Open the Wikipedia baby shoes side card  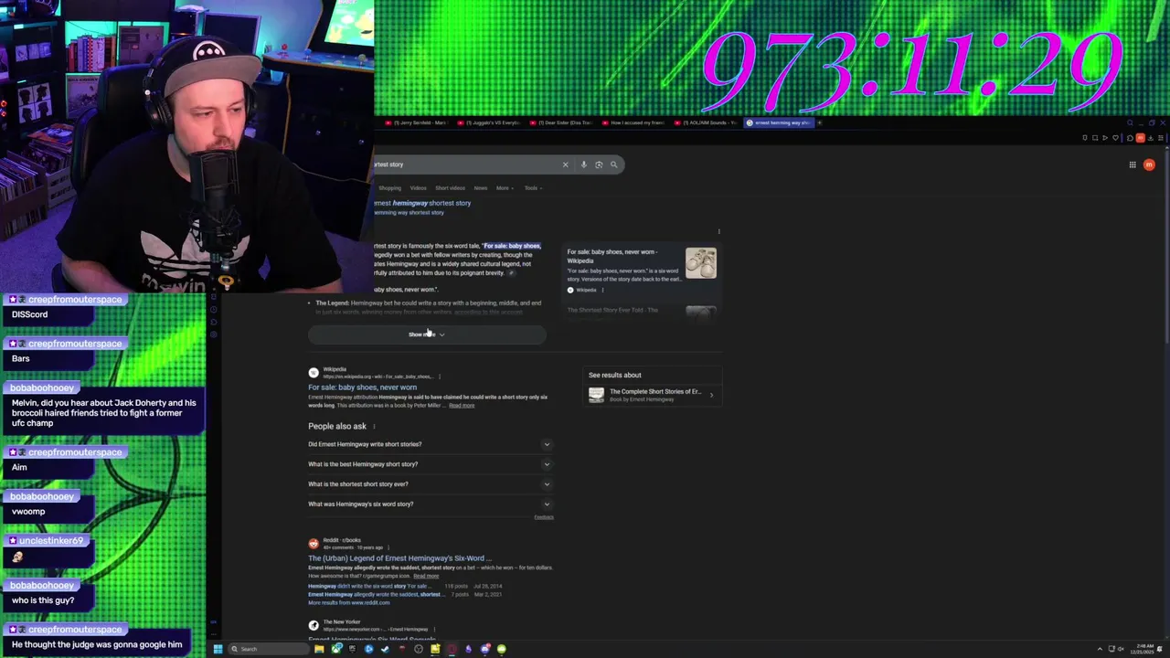click(642, 271)
